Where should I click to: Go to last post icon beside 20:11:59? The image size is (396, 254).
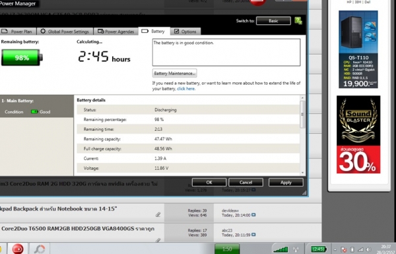tap(253, 235)
